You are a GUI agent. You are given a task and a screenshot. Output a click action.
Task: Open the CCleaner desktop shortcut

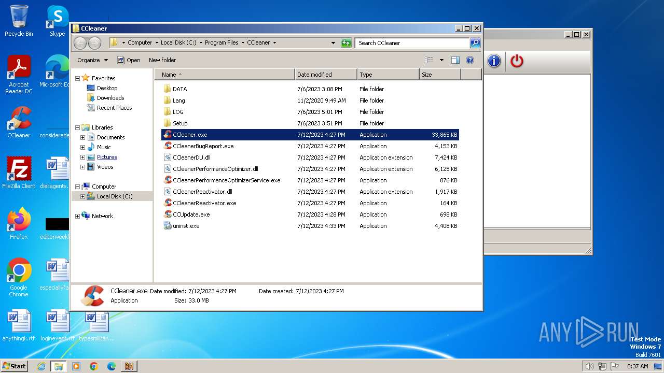[19, 122]
